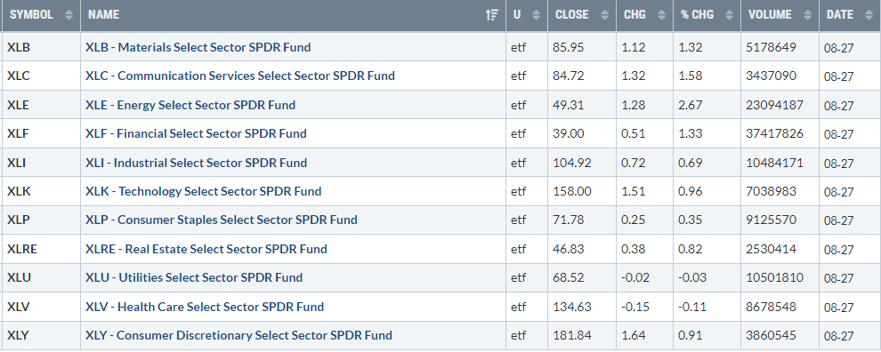Sort by % CHG column arrows
Image resolution: width=881 pixels, height=352 pixels.
point(730,15)
